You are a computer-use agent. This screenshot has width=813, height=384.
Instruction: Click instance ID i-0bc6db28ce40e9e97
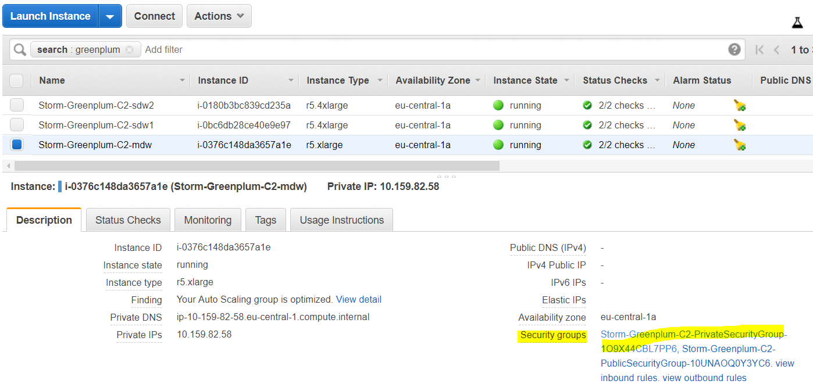coord(244,125)
